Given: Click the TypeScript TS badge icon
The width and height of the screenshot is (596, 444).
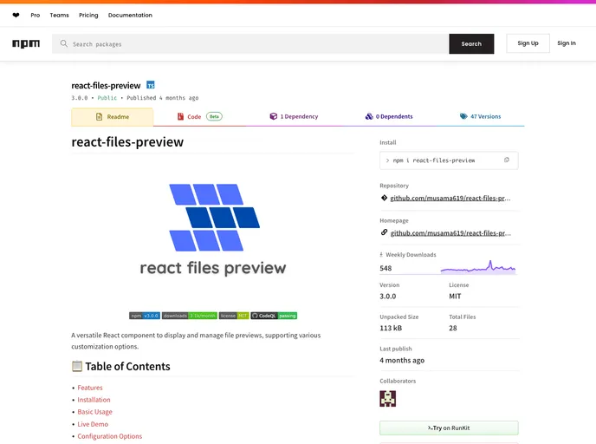Looking at the screenshot, I should (x=151, y=85).
